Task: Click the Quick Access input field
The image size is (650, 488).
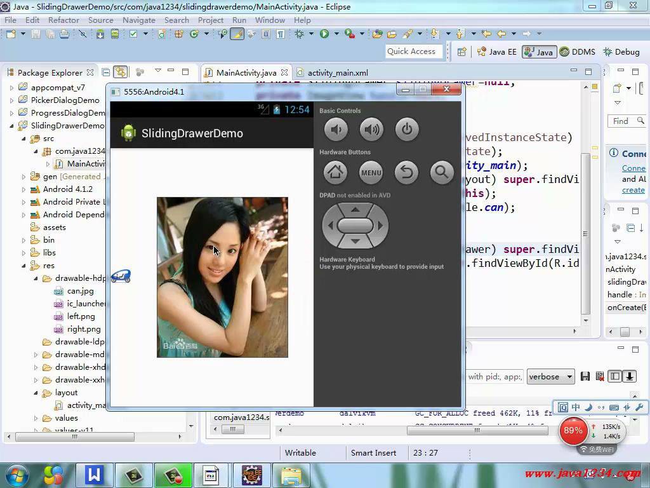Action: [414, 51]
